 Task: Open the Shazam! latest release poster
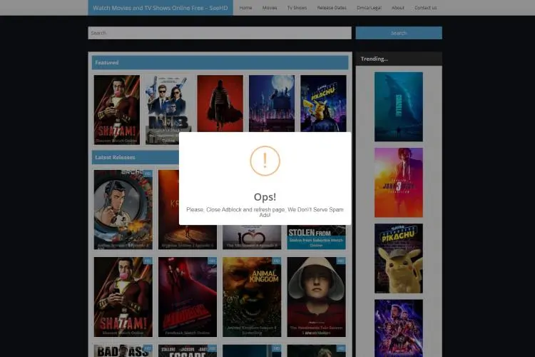(x=123, y=297)
